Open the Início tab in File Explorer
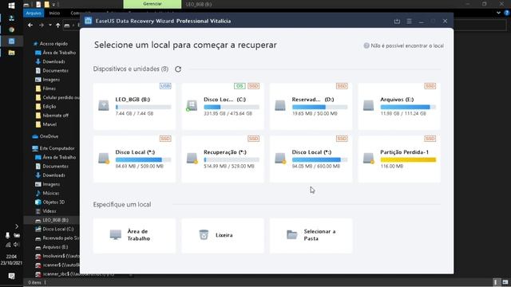Viewport: 511px width, 287px height. tap(54, 13)
